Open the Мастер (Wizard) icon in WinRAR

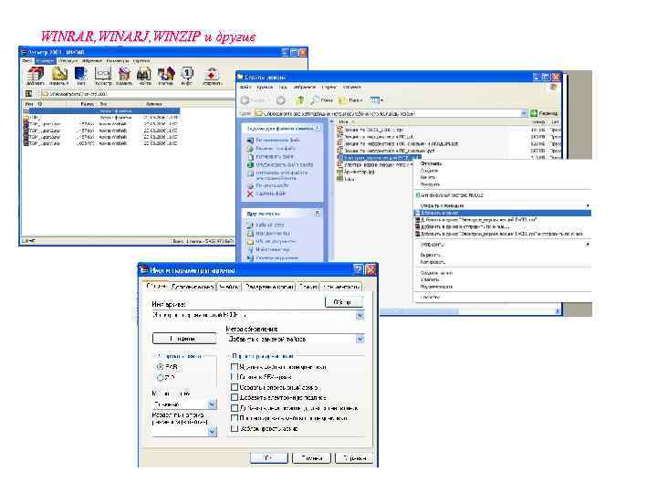click(165, 74)
